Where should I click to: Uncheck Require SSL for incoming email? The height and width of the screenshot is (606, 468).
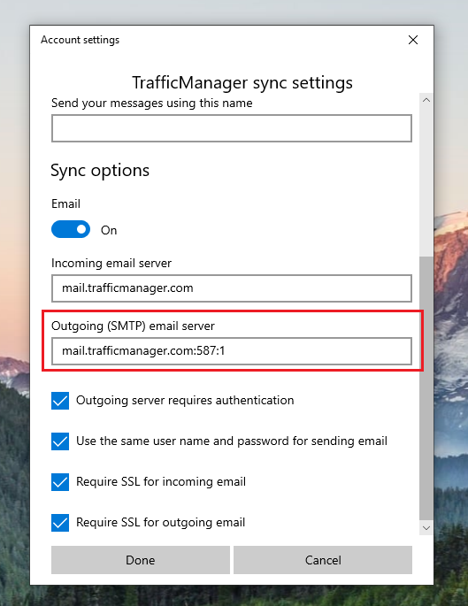pos(60,482)
